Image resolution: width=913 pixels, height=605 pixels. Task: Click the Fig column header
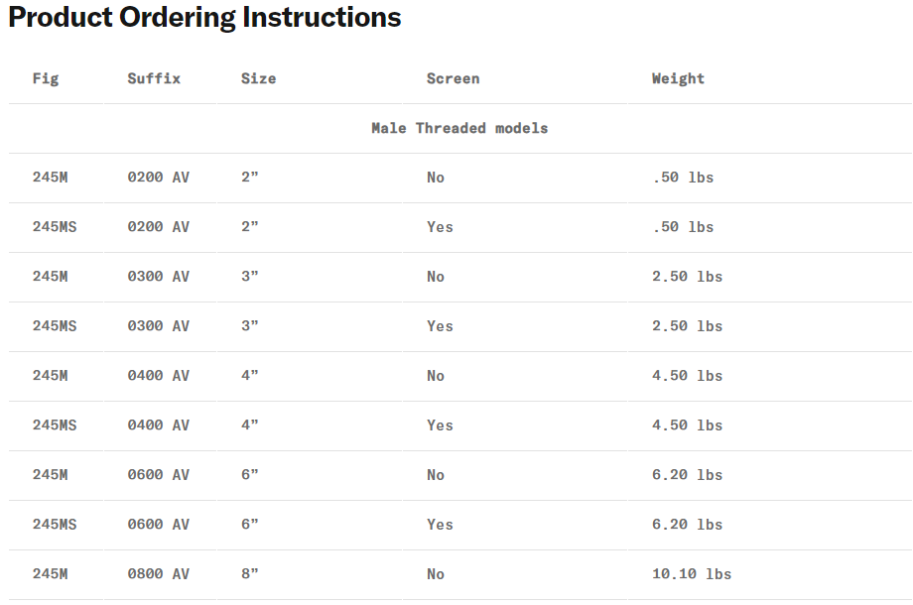coord(46,78)
